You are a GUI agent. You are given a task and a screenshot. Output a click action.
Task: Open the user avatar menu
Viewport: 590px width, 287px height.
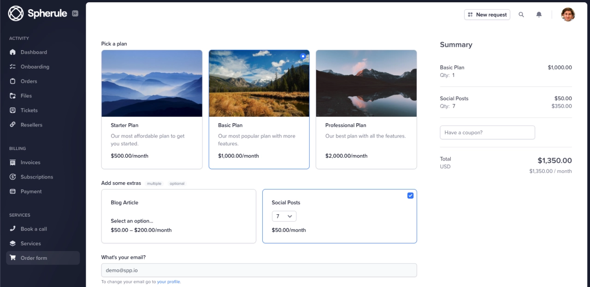(x=568, y=15)
